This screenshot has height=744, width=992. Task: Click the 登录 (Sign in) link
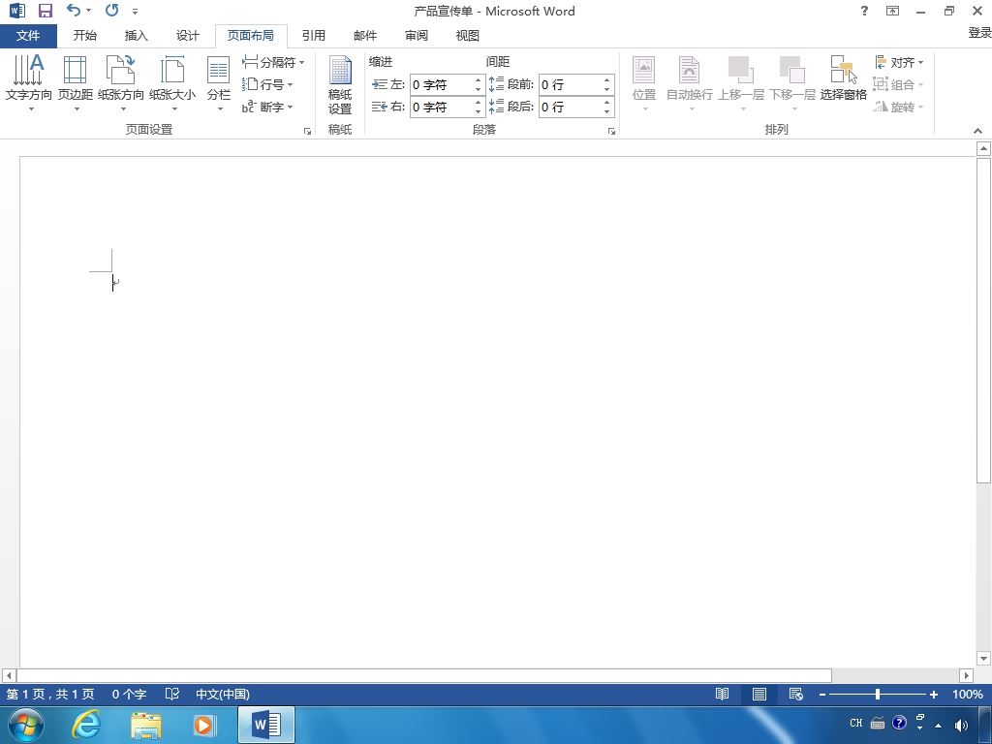click(x=979, y=32)
